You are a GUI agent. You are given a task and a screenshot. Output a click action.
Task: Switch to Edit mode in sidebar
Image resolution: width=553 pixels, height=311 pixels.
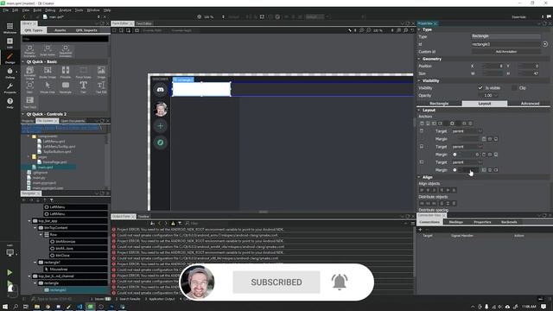tap(10, 42)
